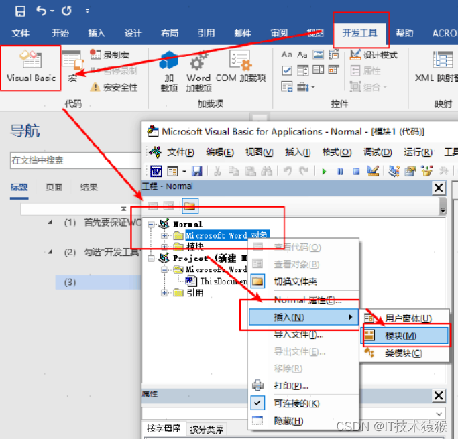Click the Find binoculars icon in VBA toolbar
The image size is (458, 439).
(x=266, y=171)
